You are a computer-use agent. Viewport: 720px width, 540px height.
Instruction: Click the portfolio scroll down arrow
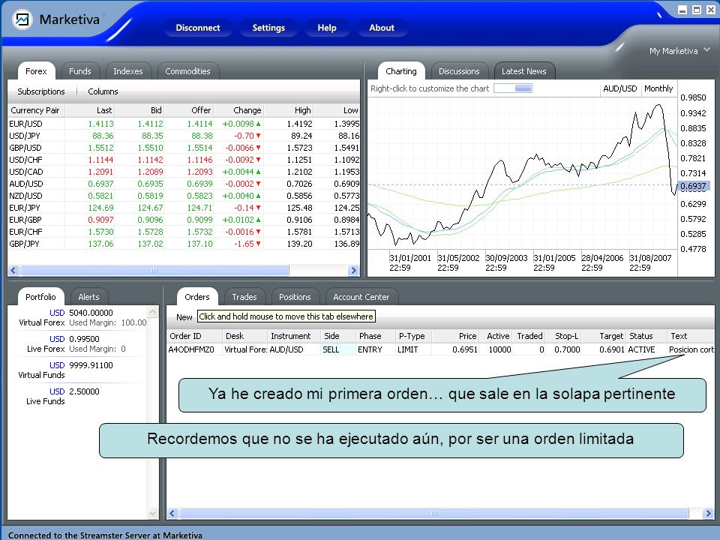coord(153,513)
